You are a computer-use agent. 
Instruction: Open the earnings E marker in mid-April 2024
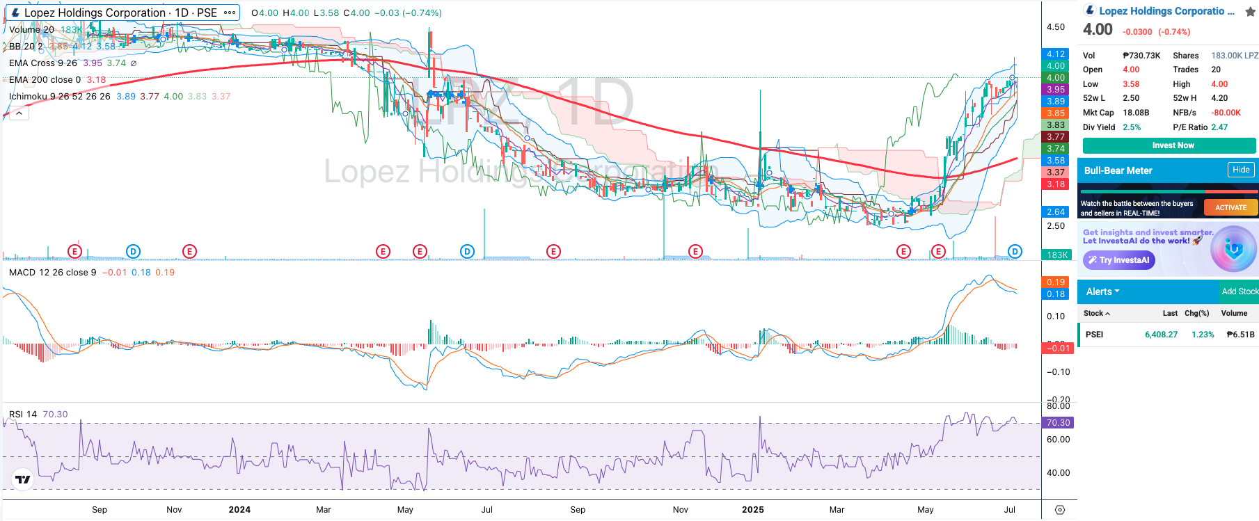coord(383,251)
